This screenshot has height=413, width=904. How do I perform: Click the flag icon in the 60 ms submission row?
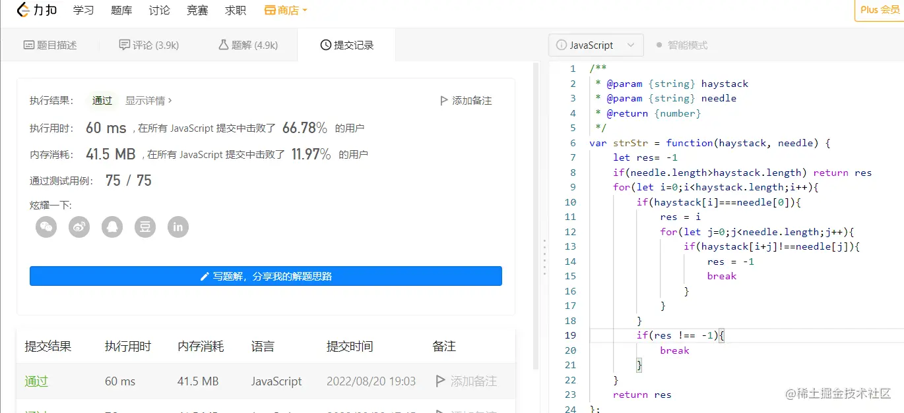point(441,381)
